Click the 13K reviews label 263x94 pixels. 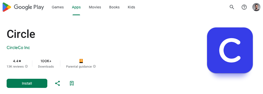15,67
